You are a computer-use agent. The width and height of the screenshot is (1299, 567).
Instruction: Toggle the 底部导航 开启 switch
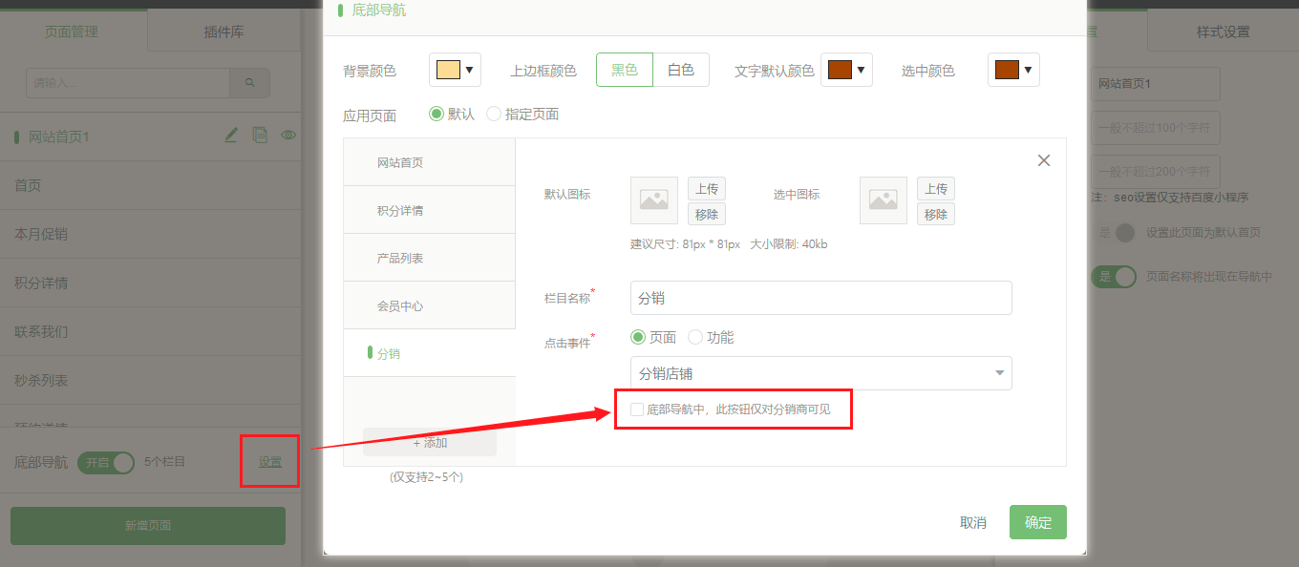(x=106, y=462)
